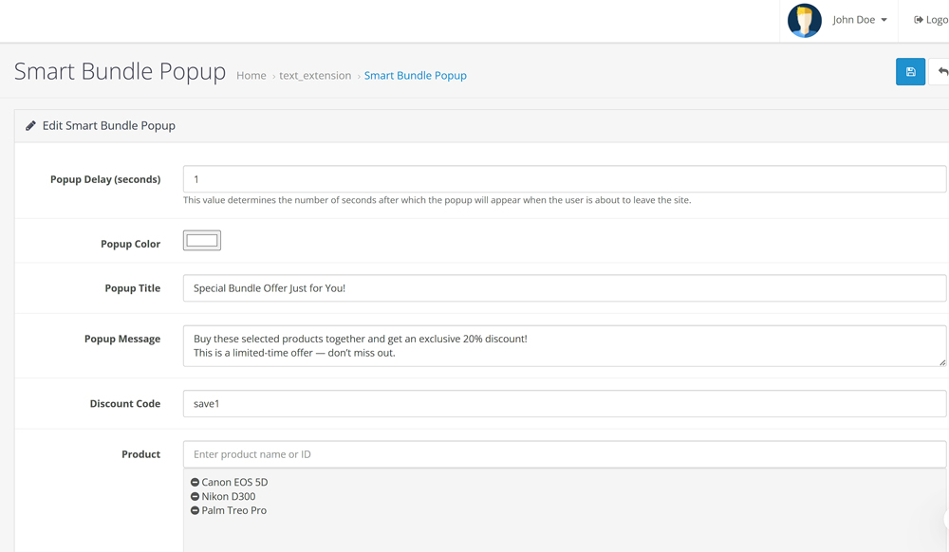Click the user avatar picture

point(805,20)
